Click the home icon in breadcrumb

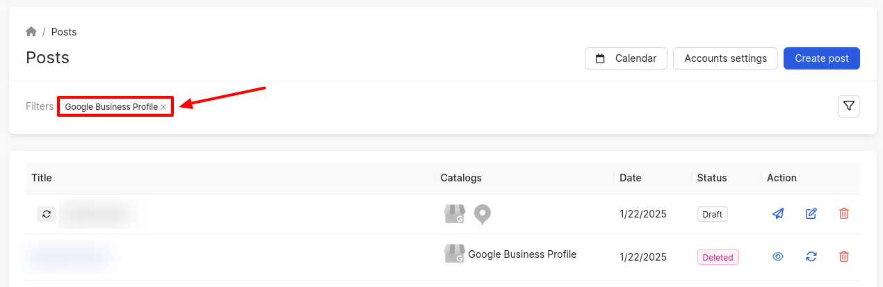tap(31, 32)
